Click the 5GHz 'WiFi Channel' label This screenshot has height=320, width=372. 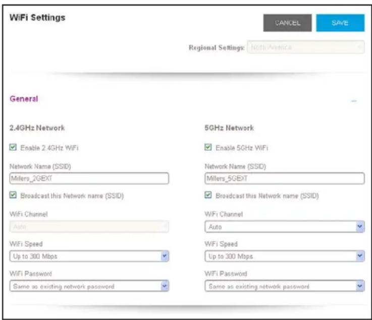[x=224, y=214]
